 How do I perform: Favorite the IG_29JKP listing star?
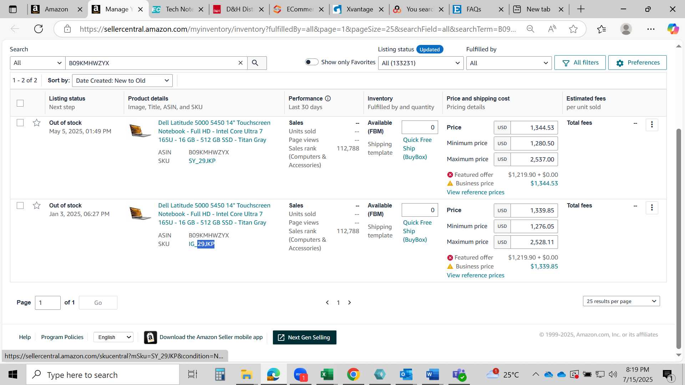coord(36,206)
